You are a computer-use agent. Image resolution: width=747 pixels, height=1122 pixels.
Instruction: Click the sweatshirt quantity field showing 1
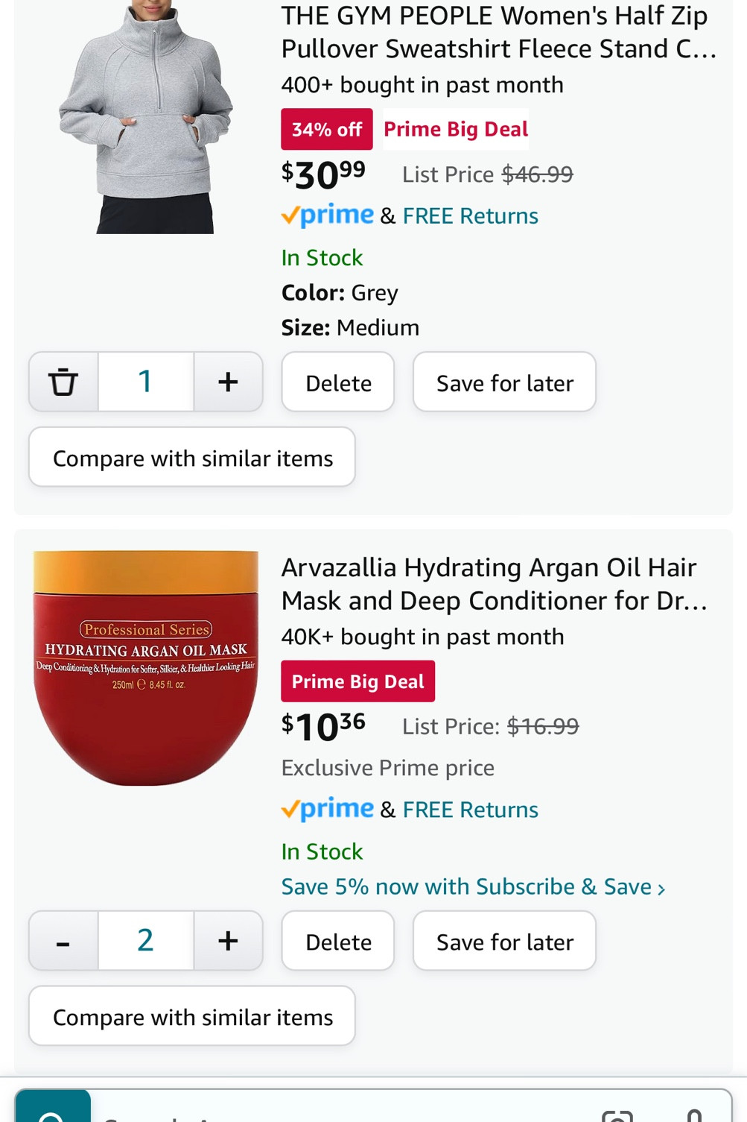point(145,382)
